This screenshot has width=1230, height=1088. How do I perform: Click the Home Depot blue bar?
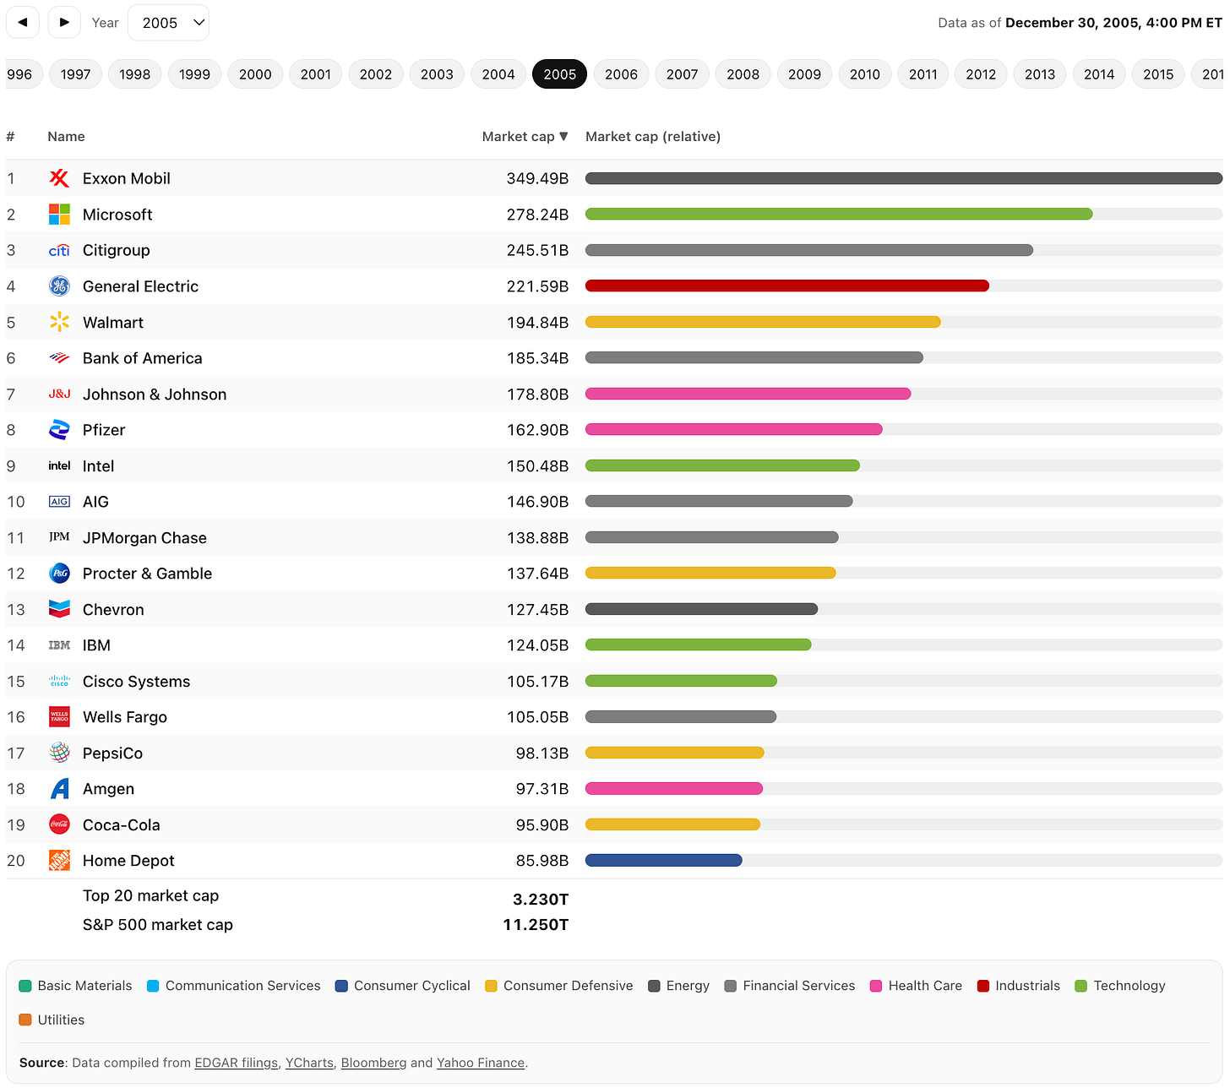click(x=664, y=861)
